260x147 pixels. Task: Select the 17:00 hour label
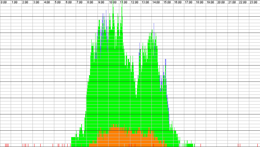point(188,2)
